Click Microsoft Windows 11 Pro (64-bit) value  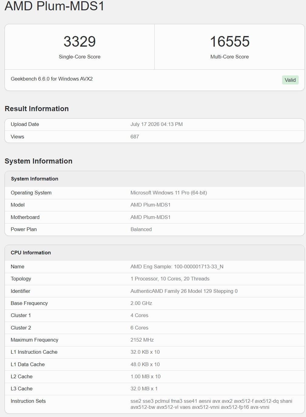coord(169,193)
